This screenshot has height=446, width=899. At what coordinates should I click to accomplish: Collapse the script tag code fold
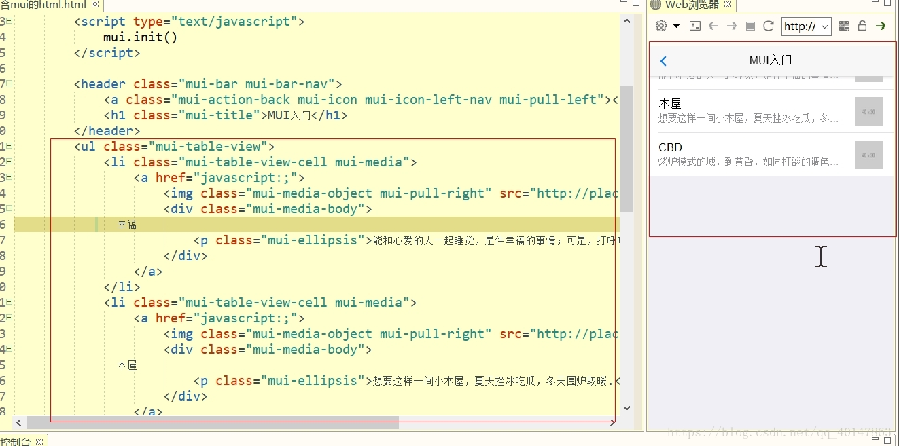(9, 22)
